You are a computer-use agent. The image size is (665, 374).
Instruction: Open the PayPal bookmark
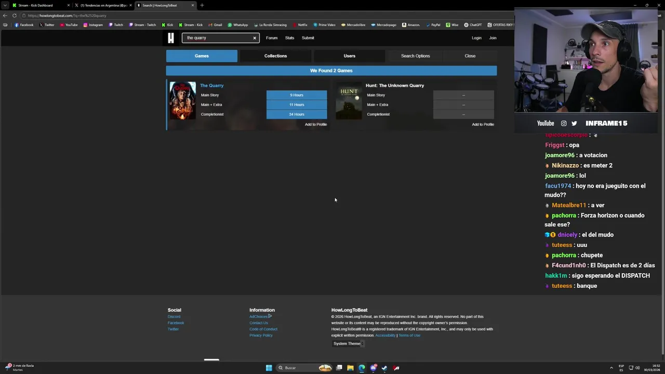pyautogui.click(x=433, y=25)
